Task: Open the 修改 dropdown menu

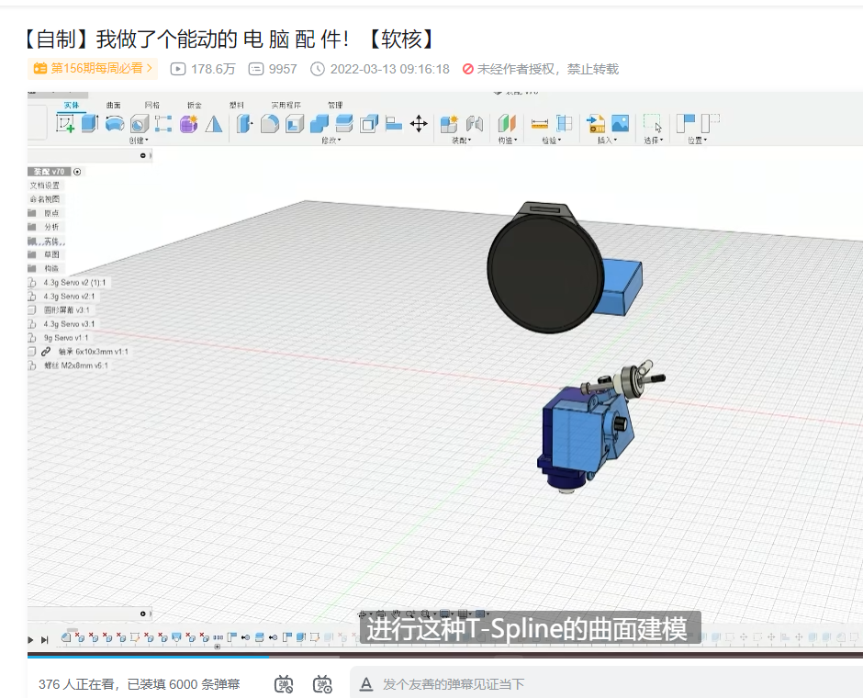Action: coord(331,141)
